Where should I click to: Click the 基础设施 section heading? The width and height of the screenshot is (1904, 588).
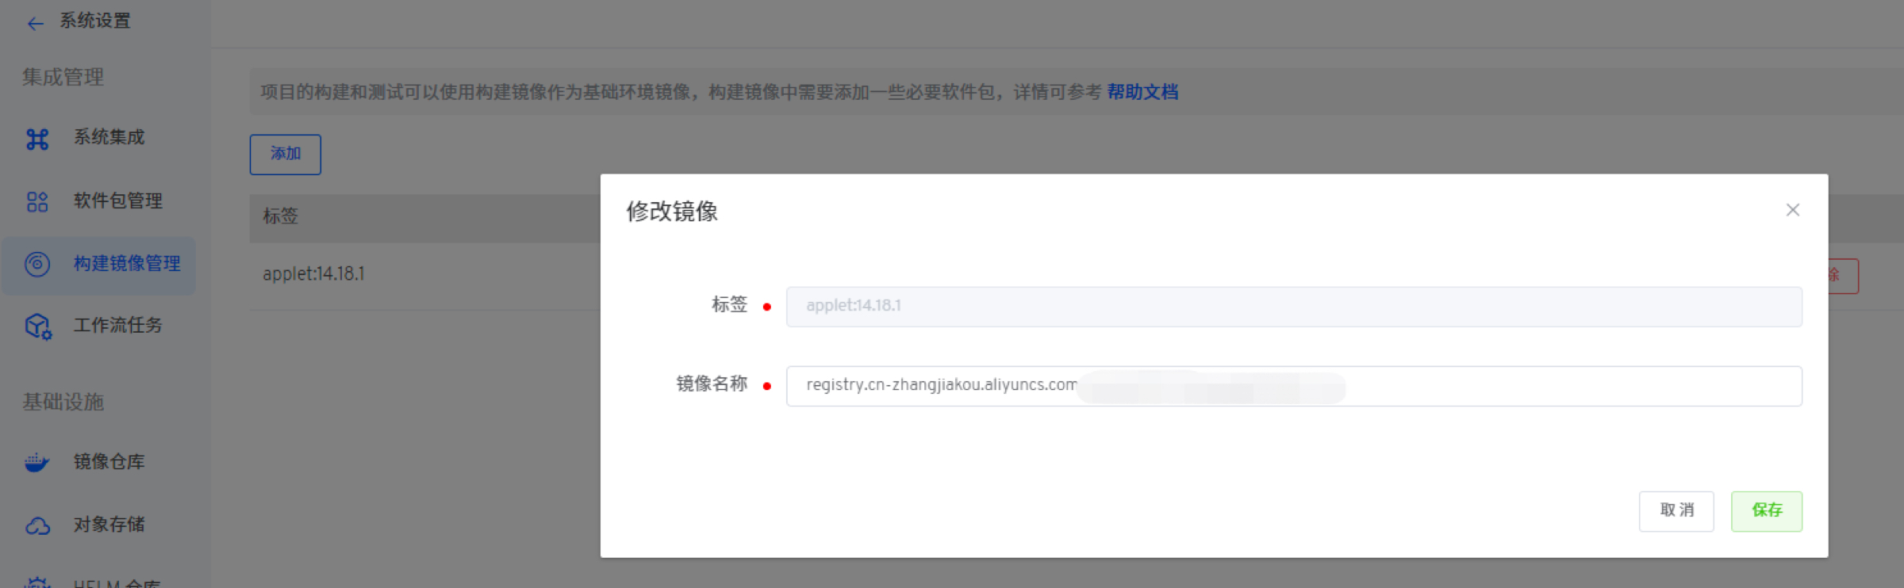click(63, 402)
